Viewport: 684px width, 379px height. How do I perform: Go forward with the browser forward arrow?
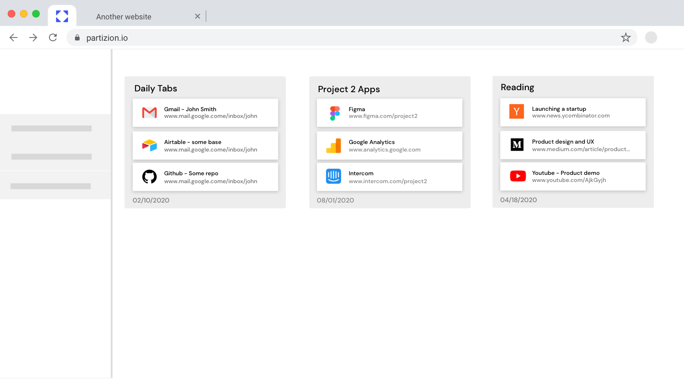33,38
